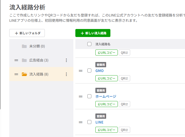Open the three-dot menu for 流入経路 folder
This screenshot has height=137, width=185.
(66, 74)
